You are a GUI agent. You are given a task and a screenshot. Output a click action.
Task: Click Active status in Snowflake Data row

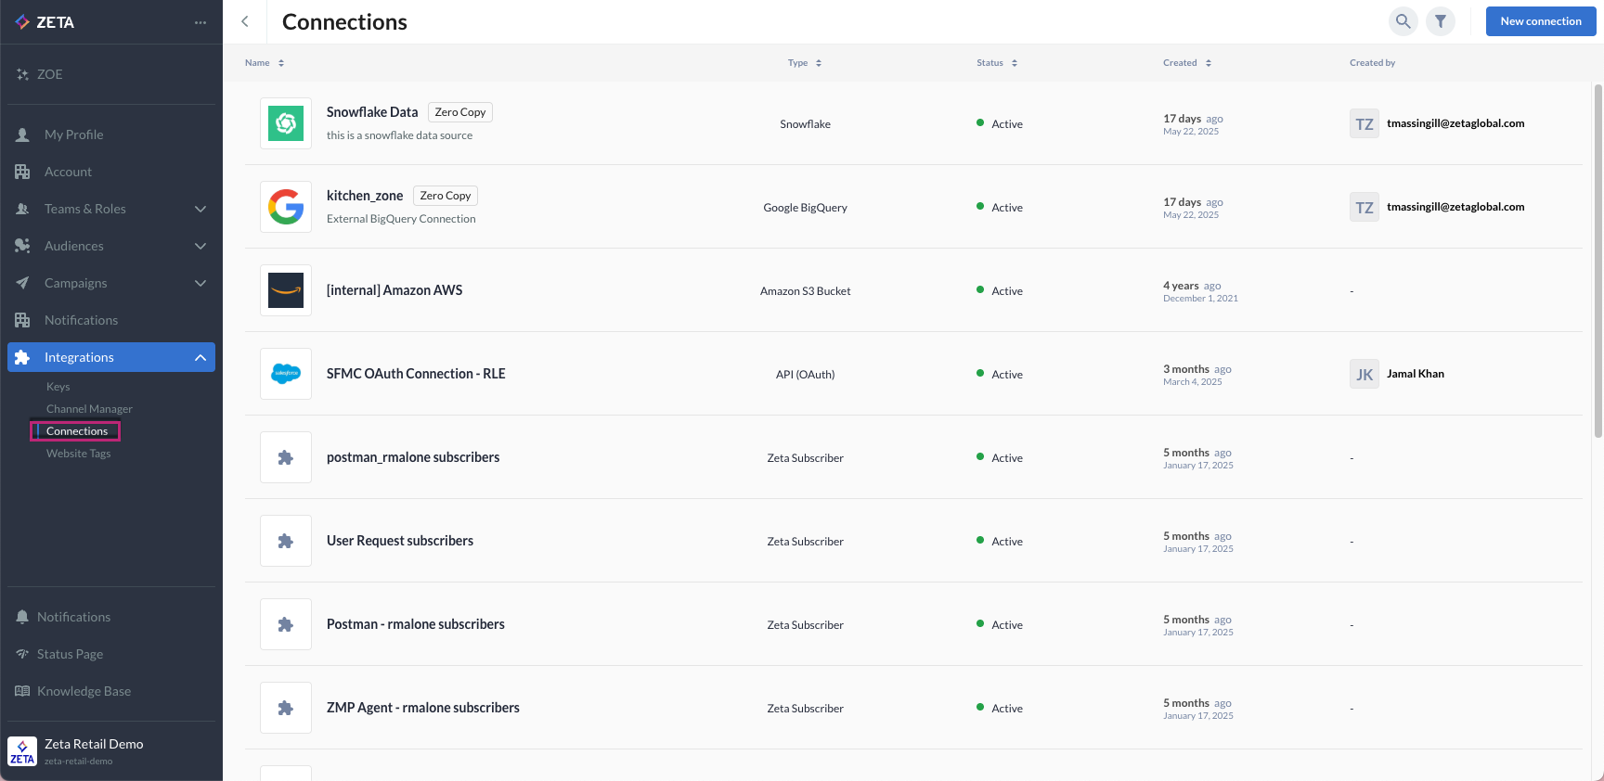point(1000,124)
